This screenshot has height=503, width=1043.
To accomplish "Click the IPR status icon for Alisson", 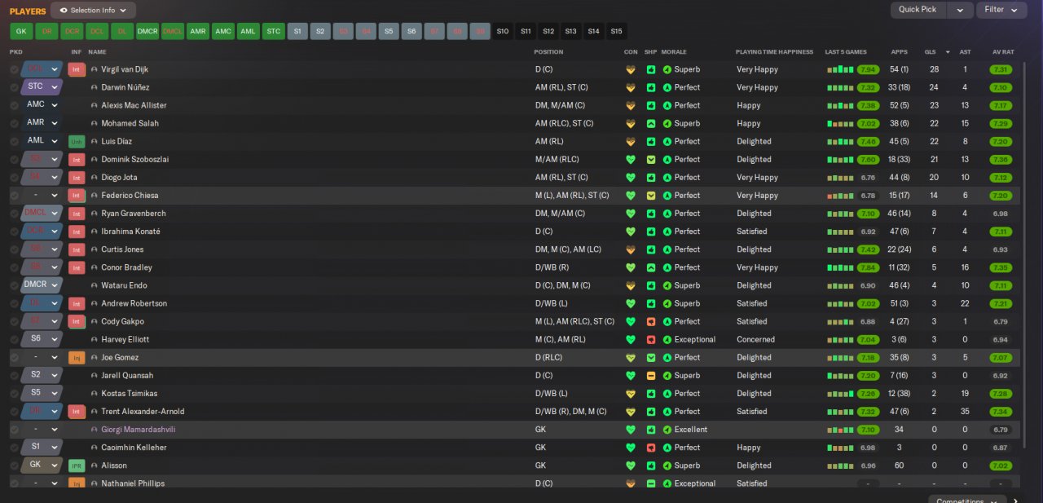I will pyautogui.click(x=77, y=465).
